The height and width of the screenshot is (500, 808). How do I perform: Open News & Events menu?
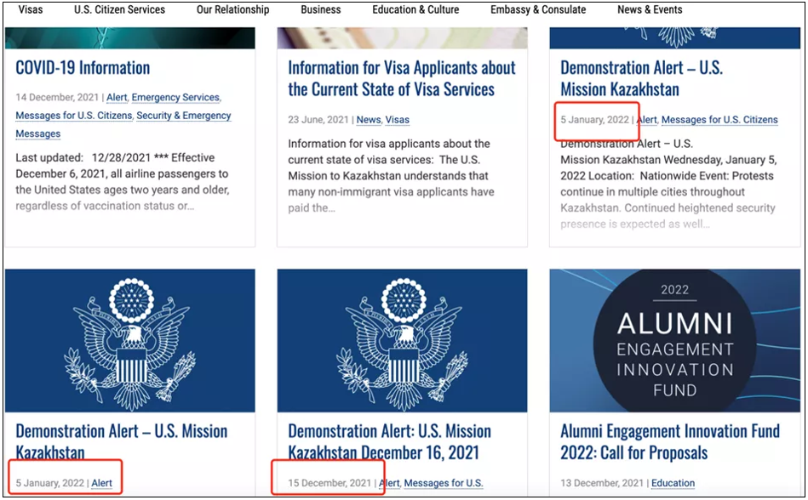(650, 9)
